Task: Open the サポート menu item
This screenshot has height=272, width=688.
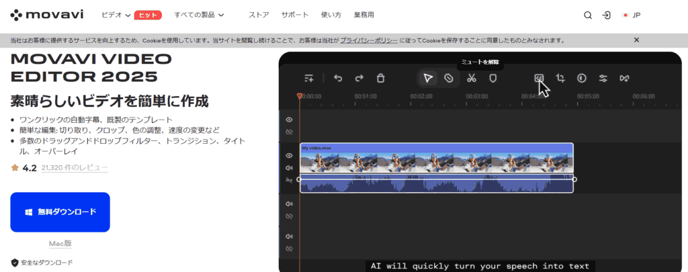Action: (x=295, y=15)
